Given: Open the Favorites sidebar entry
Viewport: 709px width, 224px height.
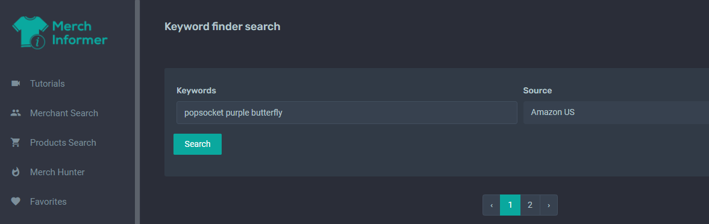Looking at the screenshot, I should coord(48,202).
